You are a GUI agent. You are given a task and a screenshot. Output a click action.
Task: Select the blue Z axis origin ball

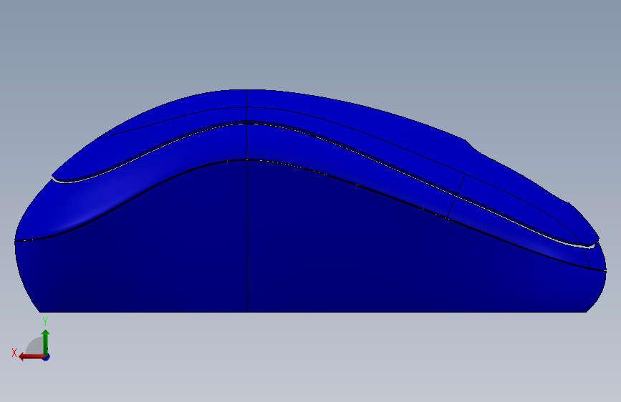tap(47, 357)
